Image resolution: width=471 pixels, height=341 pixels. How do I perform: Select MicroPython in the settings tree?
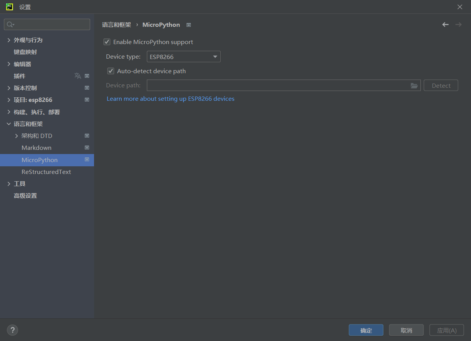coord(47,160)
